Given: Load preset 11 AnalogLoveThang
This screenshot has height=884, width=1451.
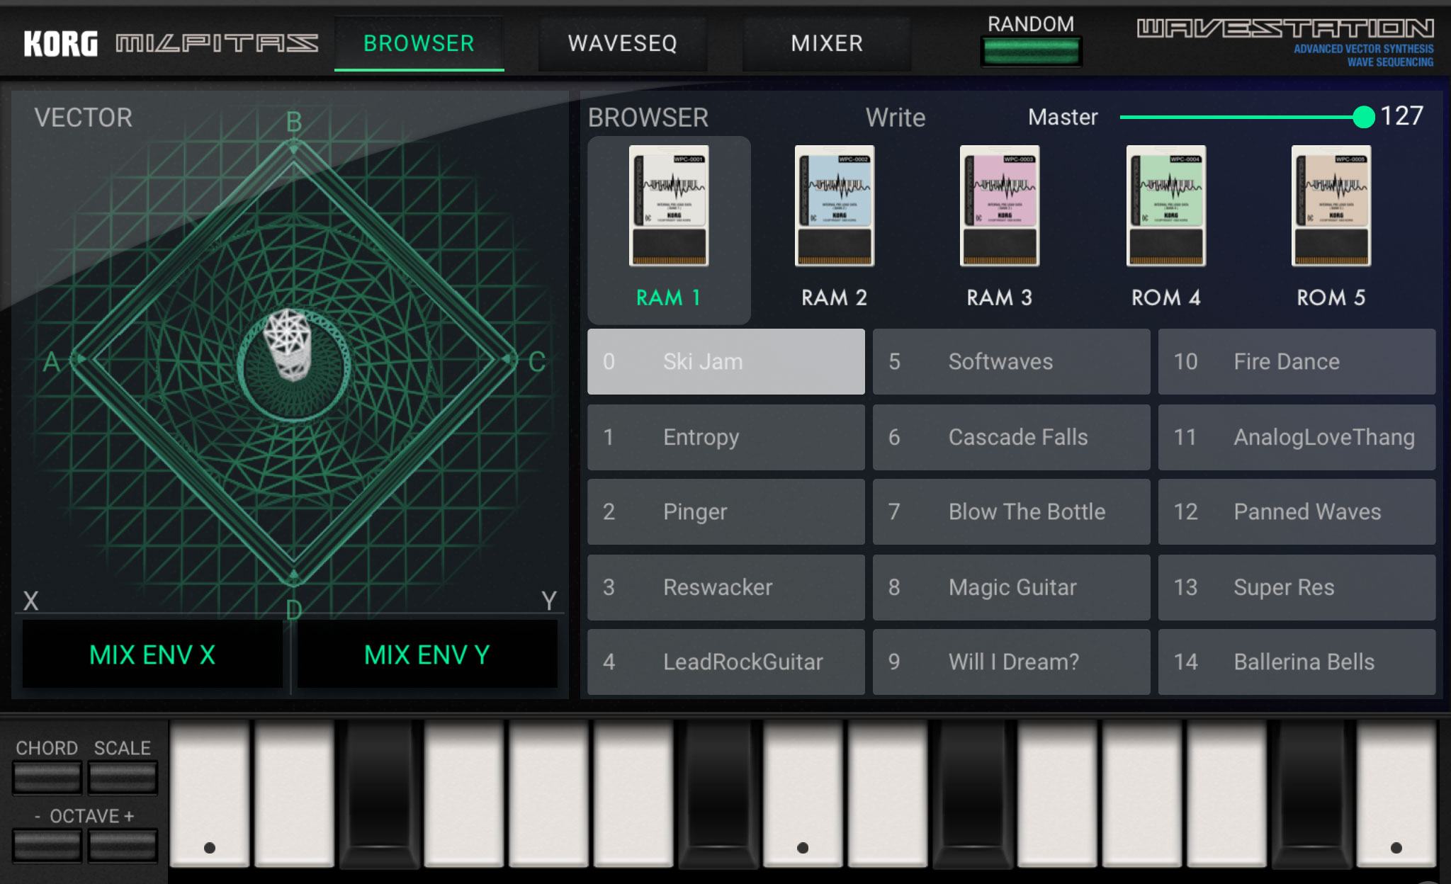Looking at the screenshot, I should [x=1297, y=437].
